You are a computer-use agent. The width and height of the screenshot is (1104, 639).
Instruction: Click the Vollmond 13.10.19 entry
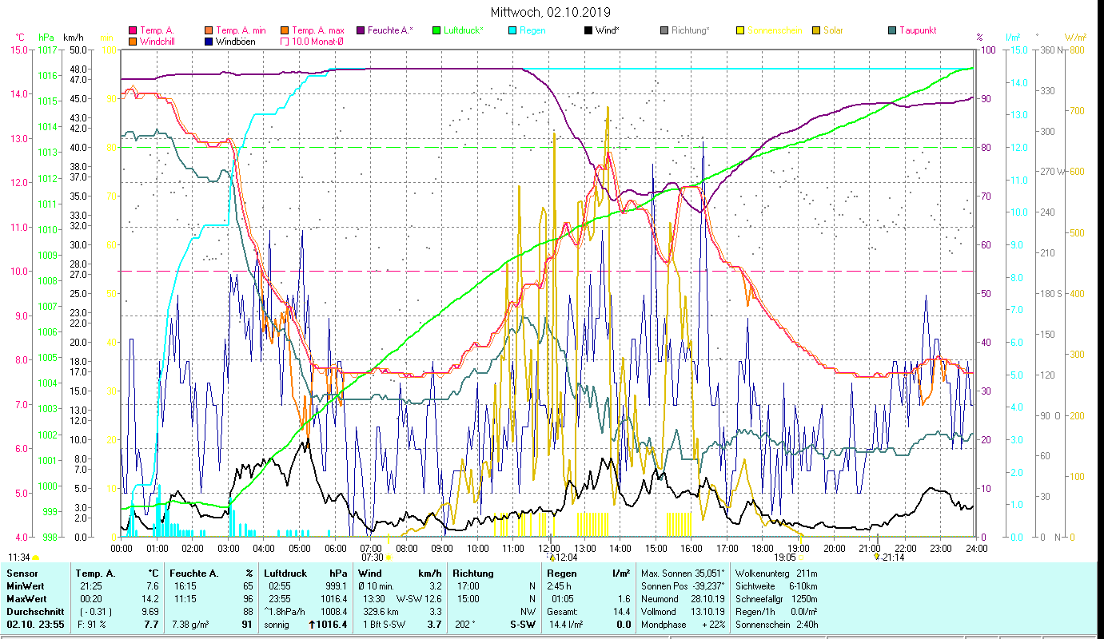pyautogui.click(x=683, y=612)
